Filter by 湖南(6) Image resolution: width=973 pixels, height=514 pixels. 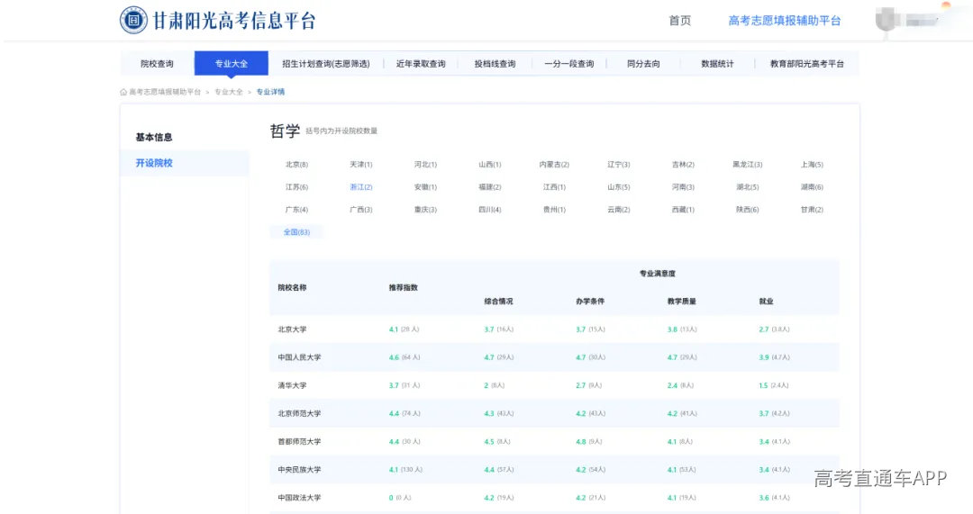[812, 186]
